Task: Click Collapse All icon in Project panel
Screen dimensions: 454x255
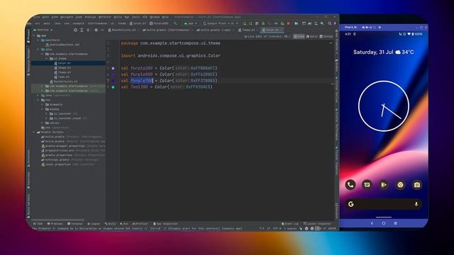Action: tap(88, 30)
